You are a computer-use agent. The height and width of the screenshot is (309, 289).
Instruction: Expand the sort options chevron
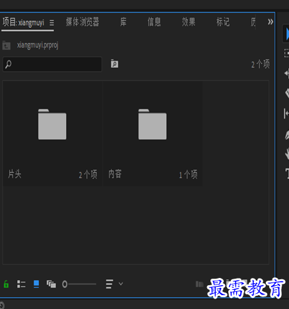pos(121,284)
